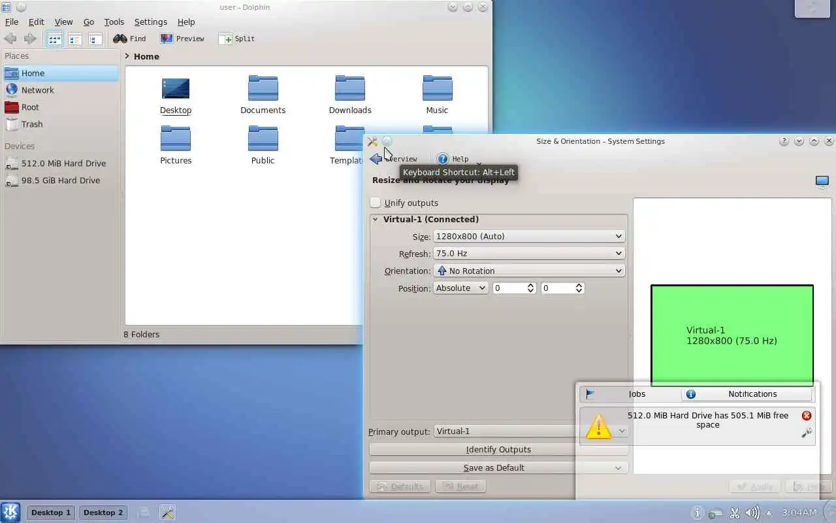This screenshot has width=836, height=523.
Task: Select Trash in Places panel
Action: click(61, 124)
